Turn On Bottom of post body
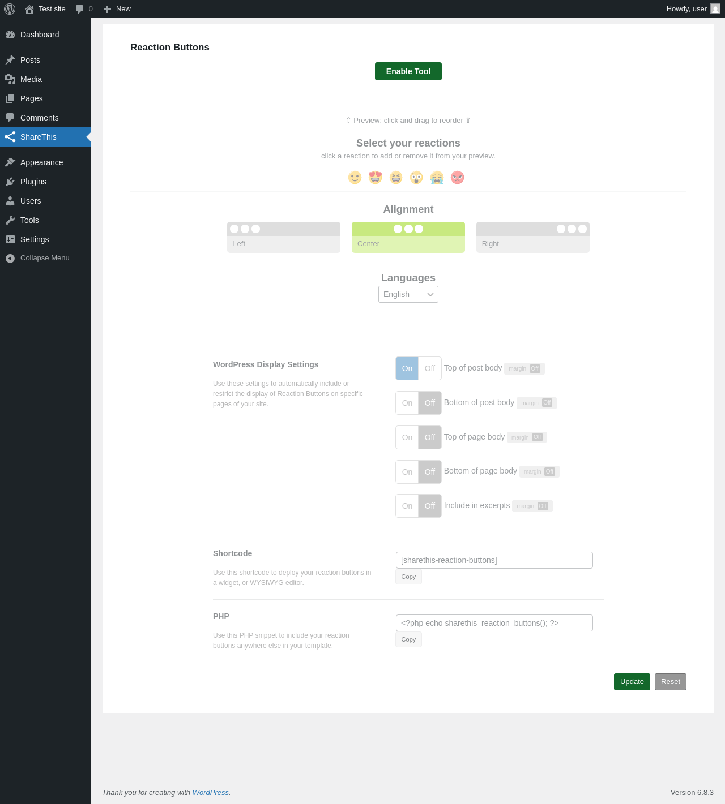The width and height of the screenshot is (725, 804). click(407, 403)
